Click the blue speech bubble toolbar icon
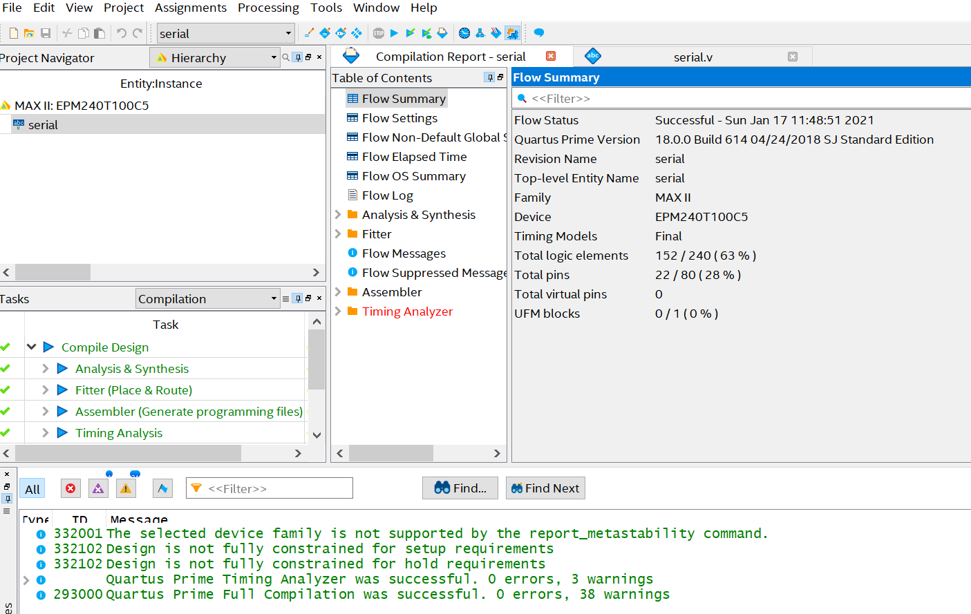 539,32
